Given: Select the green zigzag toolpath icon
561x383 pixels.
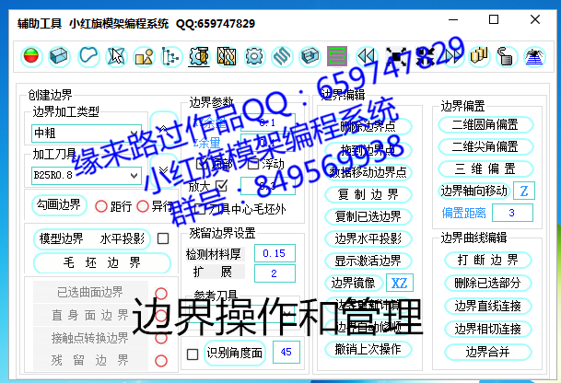Looking at the screenshot, I should pos(337,56).
